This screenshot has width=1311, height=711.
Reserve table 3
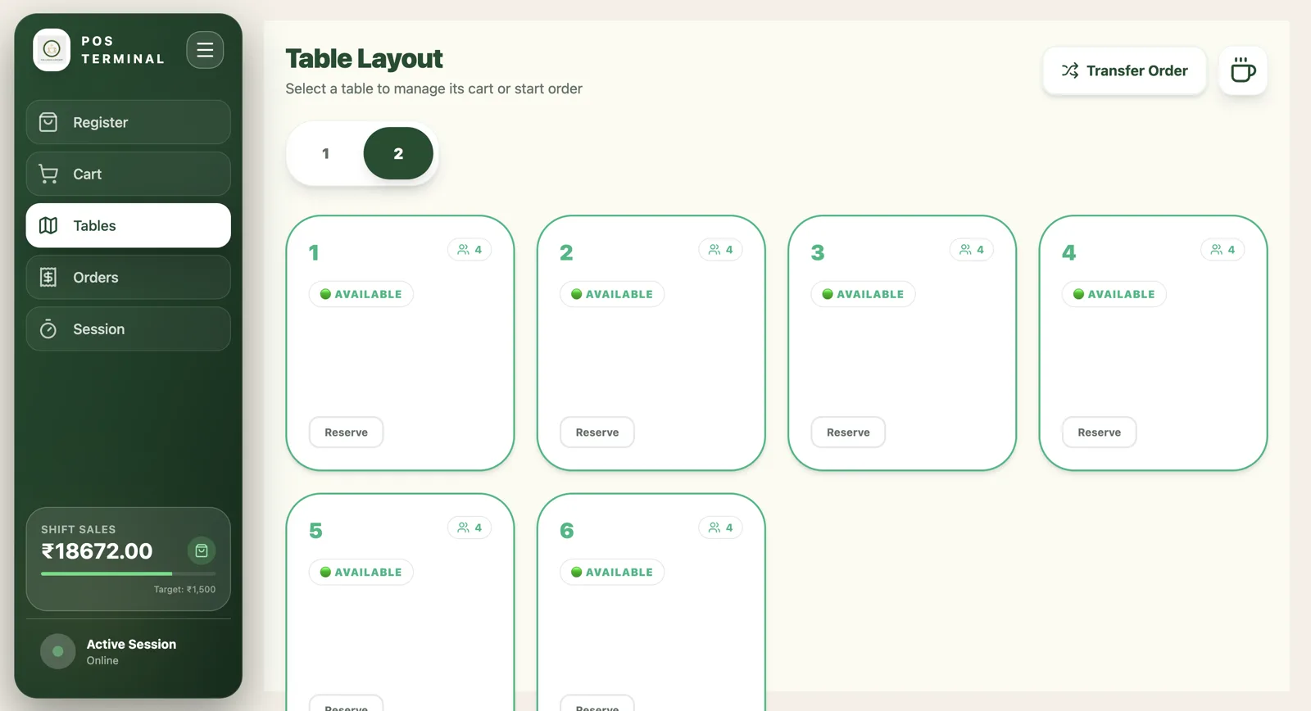[x=848, y=432]
